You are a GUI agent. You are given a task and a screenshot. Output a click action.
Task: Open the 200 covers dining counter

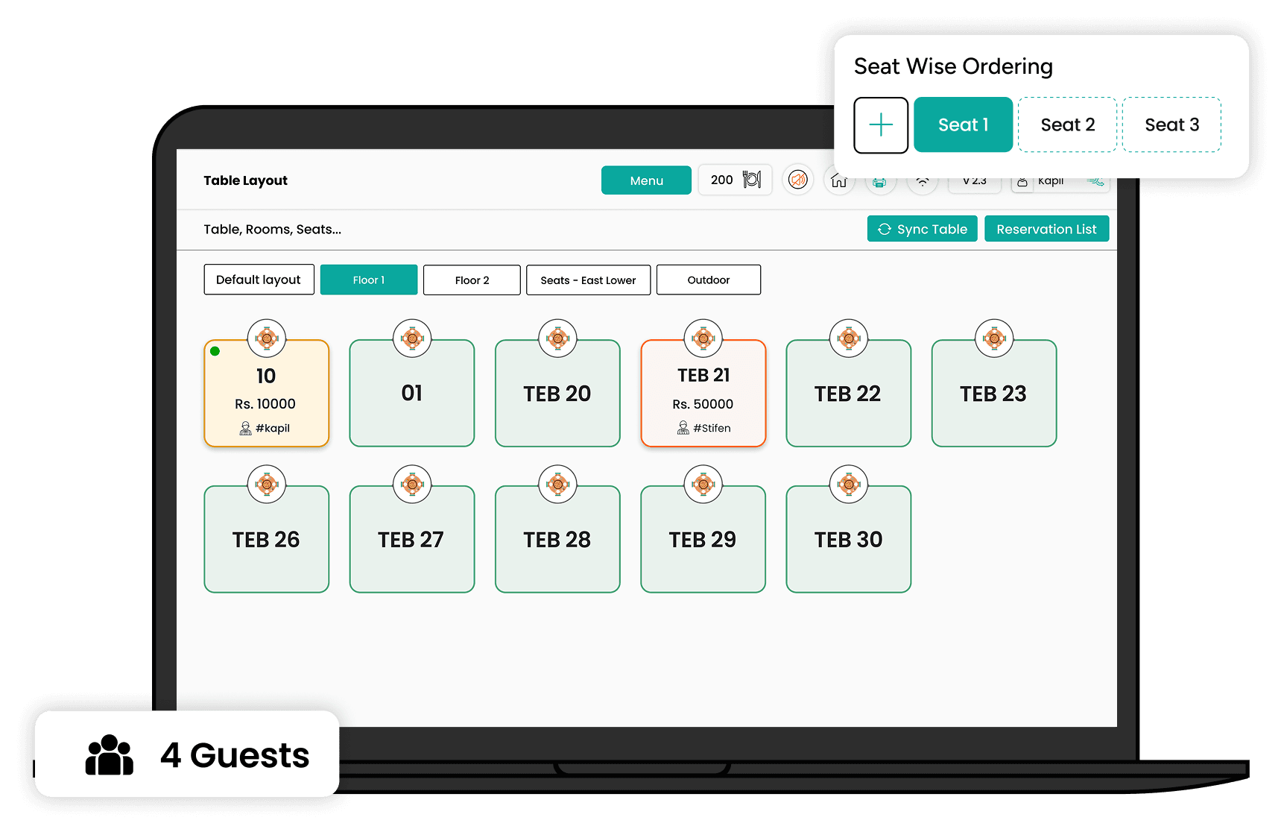(735, 180)
